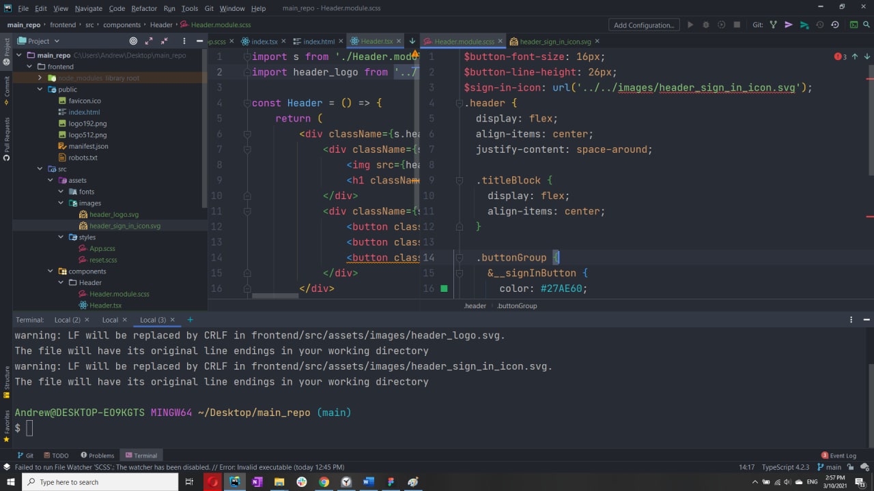This screenshot has height=491, width=874.
Task: Open Chrome from the Windows taskbar
Action: tap(324, 482)
